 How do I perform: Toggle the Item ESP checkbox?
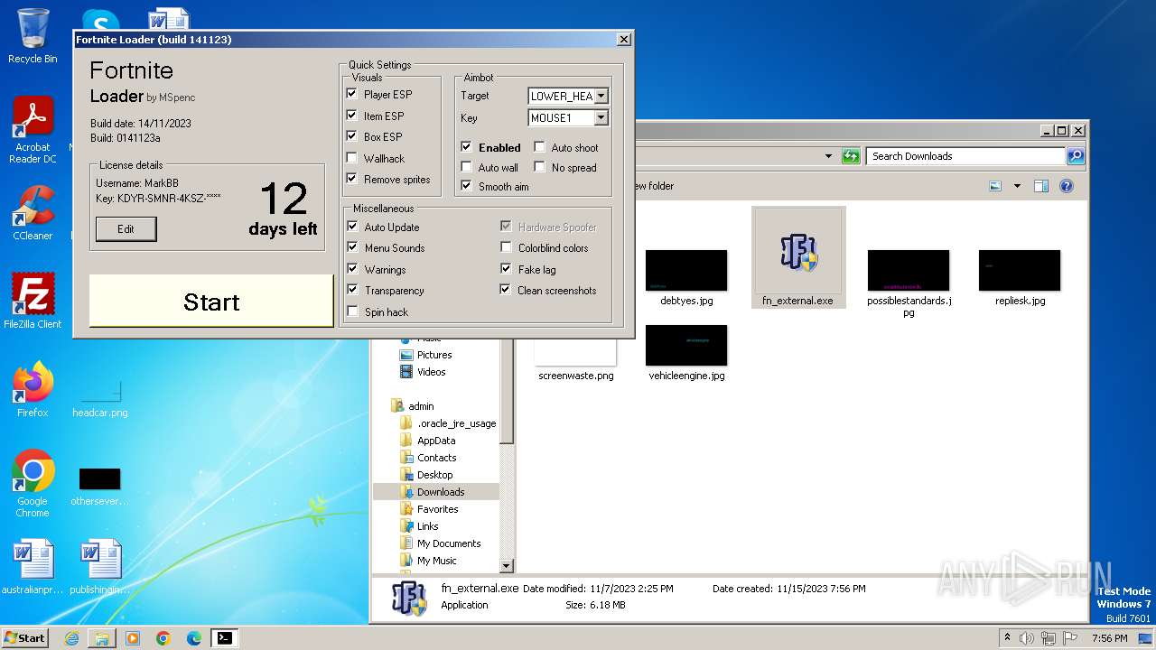tap(352, 116)
